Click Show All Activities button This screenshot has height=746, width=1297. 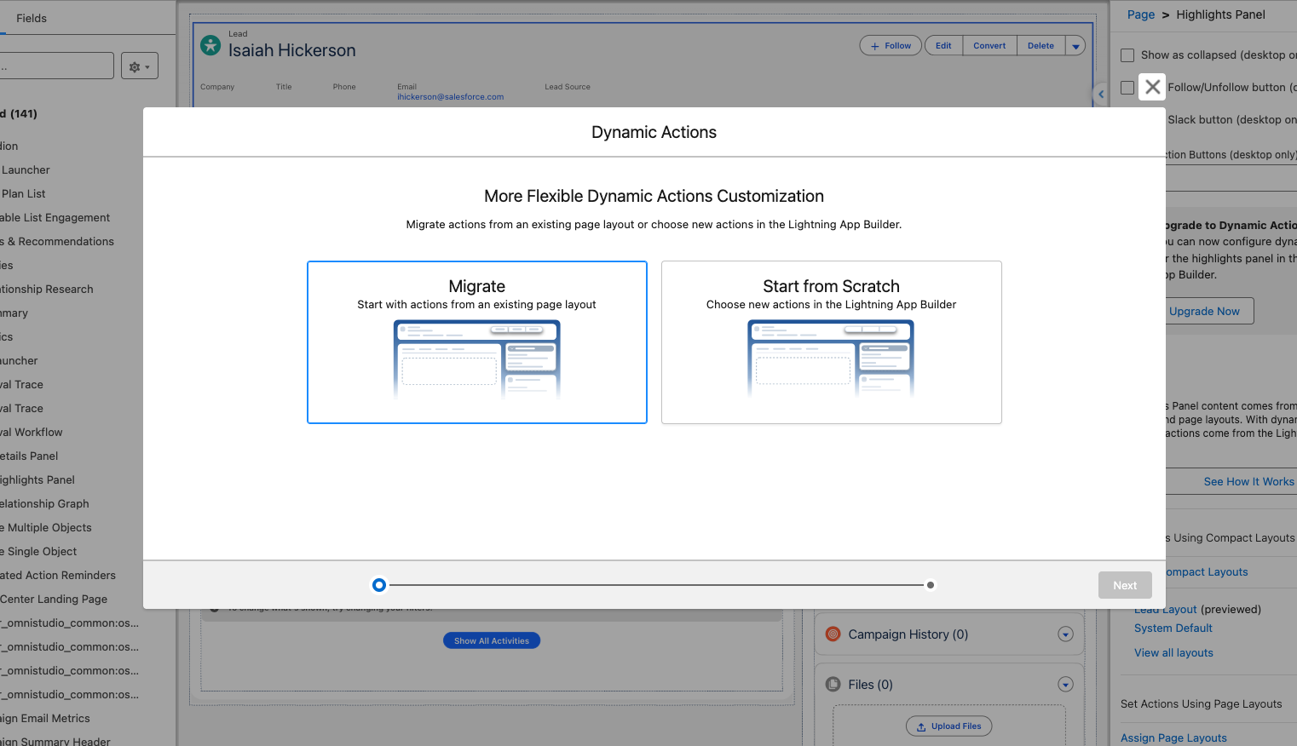click(492, 640)
